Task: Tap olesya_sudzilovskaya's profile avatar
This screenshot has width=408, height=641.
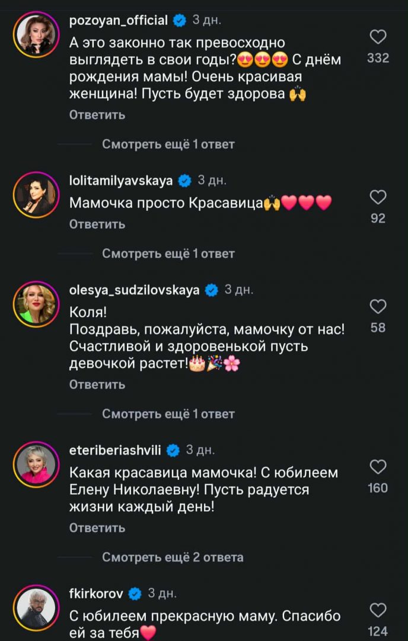Action: click(34, 305)
